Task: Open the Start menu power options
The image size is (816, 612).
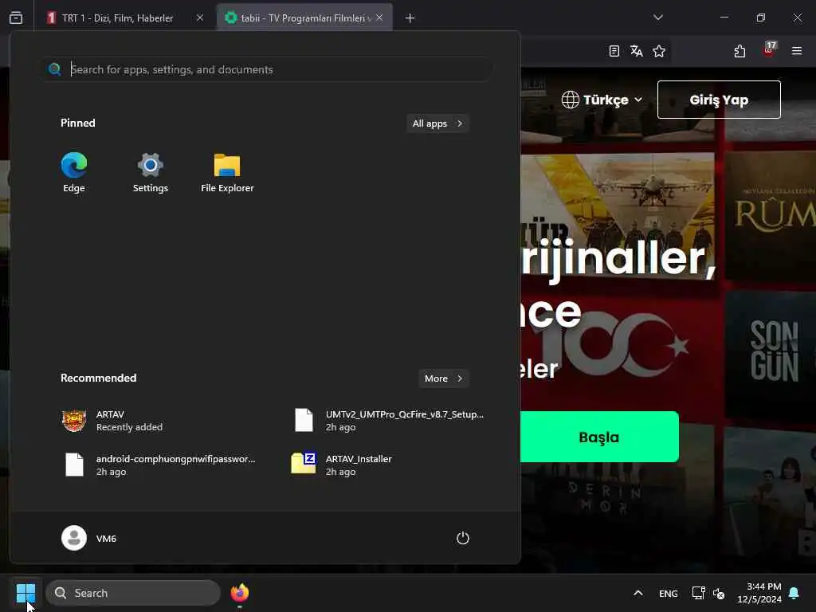Action: point(463,538)
